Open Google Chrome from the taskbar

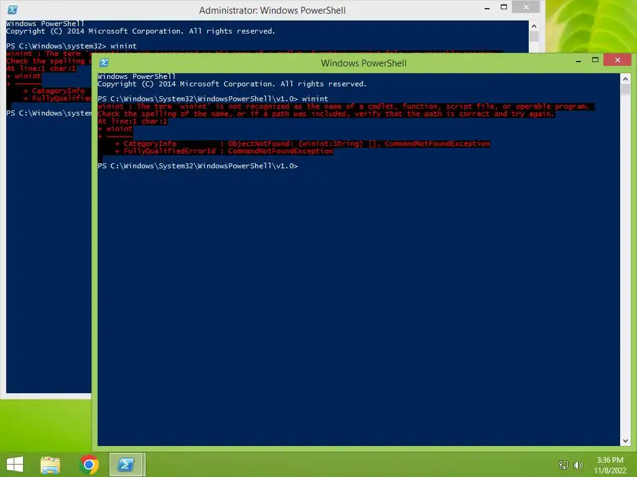[x=89, y=465]
